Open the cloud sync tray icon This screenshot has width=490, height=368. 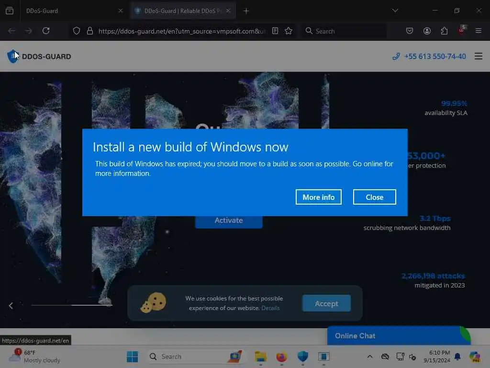[x=385, y=356]
